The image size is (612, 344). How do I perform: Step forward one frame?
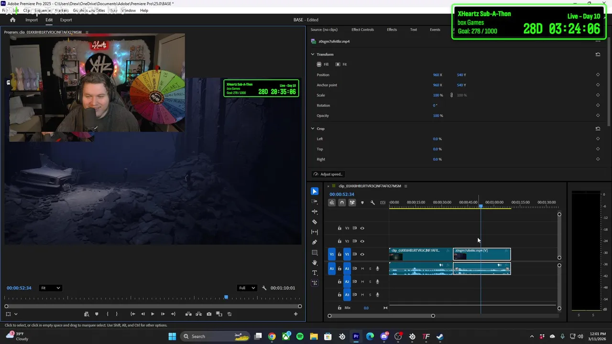click(163, 314)
